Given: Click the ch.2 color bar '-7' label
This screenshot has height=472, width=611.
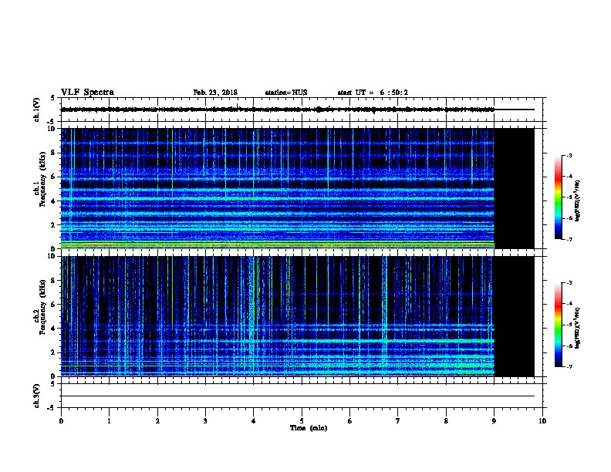Looking at the screenshot, I should tap(569, 366).
